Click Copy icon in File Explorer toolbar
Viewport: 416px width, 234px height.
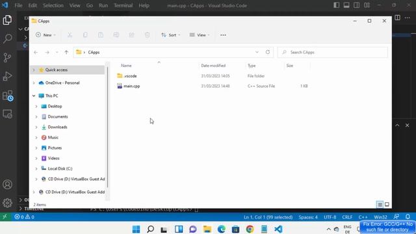coord(85,35)
